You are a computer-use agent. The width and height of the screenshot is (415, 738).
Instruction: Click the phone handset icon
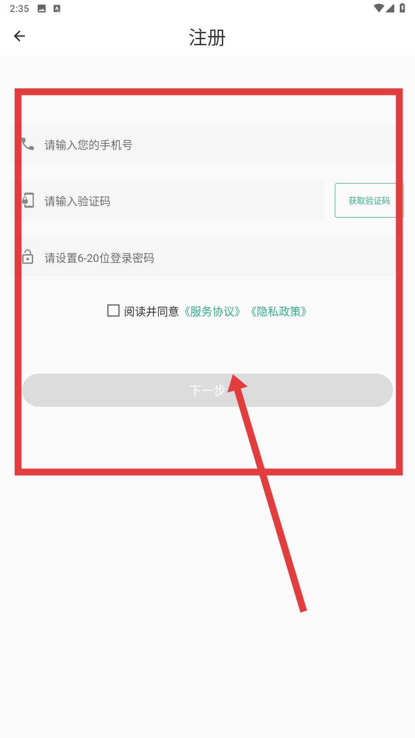click(x=27, y=144)
